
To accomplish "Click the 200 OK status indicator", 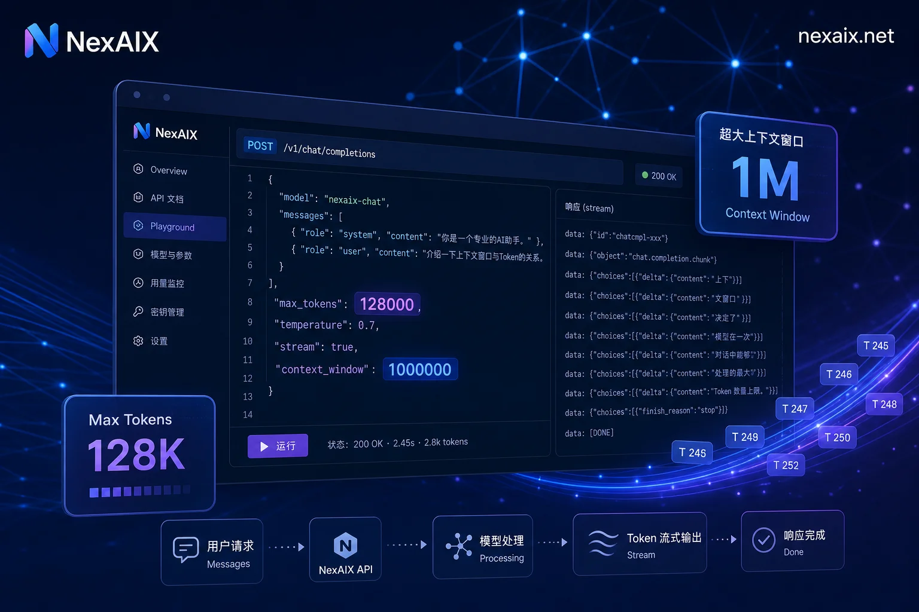I will 659,176.
